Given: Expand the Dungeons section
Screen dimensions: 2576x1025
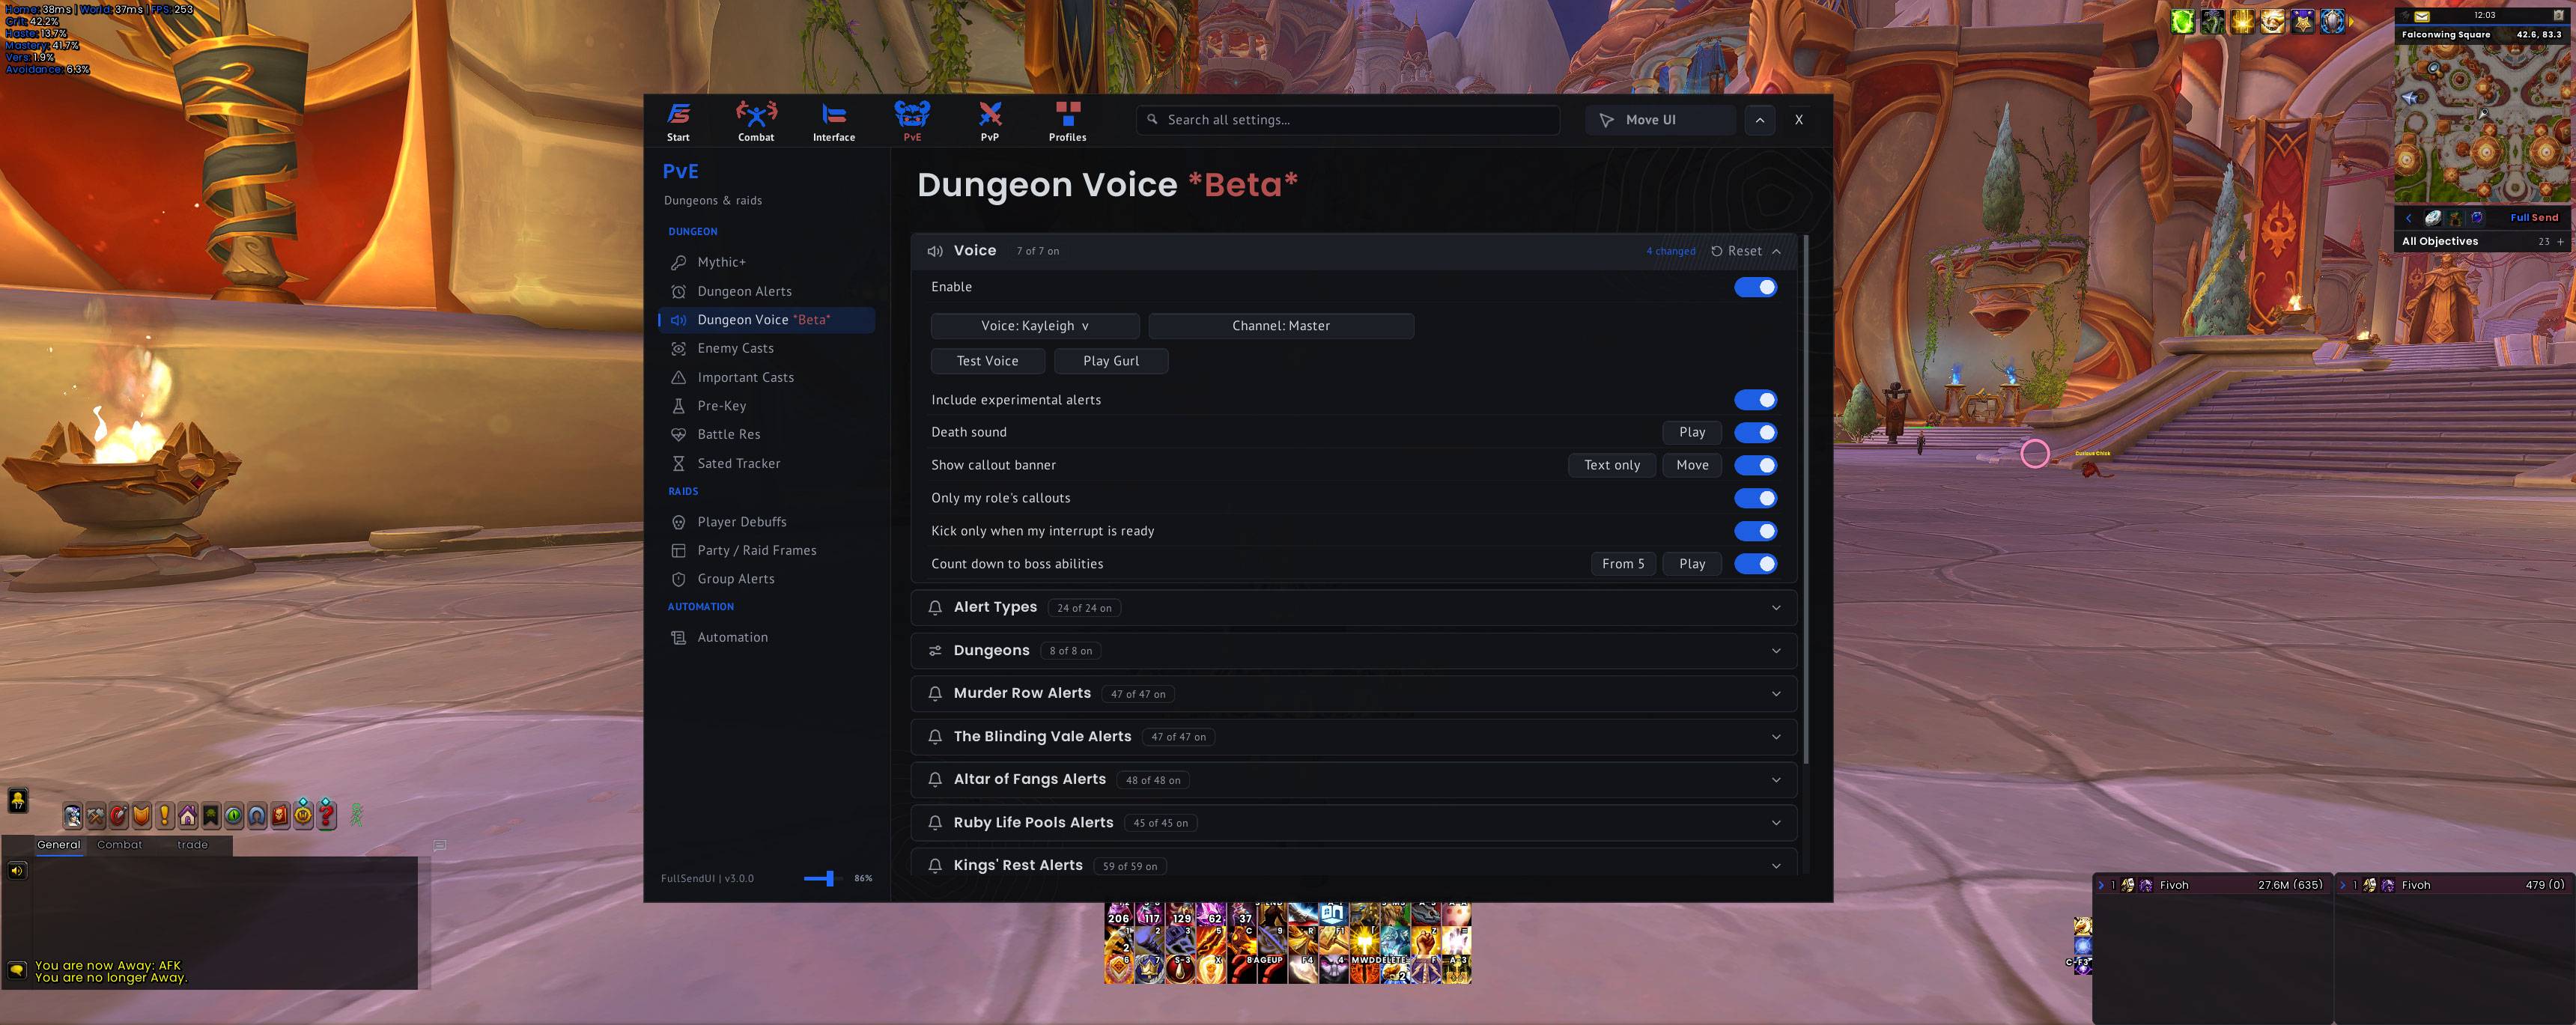Looking at the screenshot, I should pyautogui.click(x=1353, y=650).
